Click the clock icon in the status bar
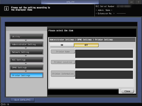142x106 pixels. [2, 104]
